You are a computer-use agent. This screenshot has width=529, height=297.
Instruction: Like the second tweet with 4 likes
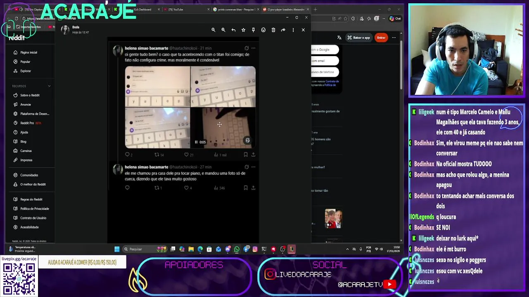pyautogui.click(x=187, y=188)
